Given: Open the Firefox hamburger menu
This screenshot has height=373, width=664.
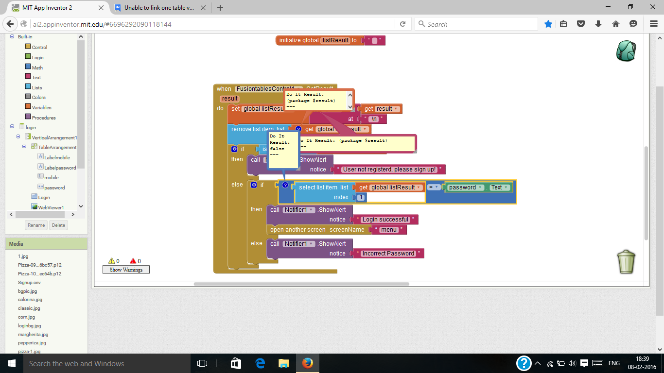Looking at the screenshot, I should [x=653, y=24].
